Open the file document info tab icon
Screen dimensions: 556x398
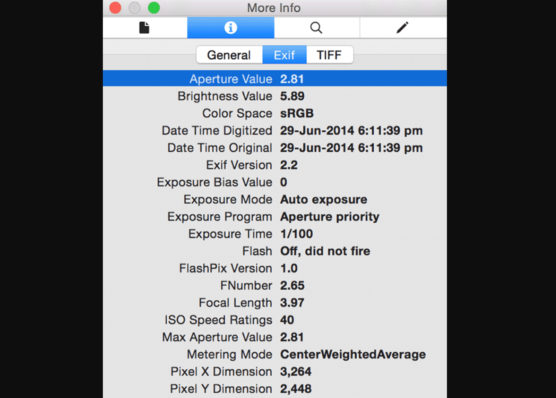145,28
